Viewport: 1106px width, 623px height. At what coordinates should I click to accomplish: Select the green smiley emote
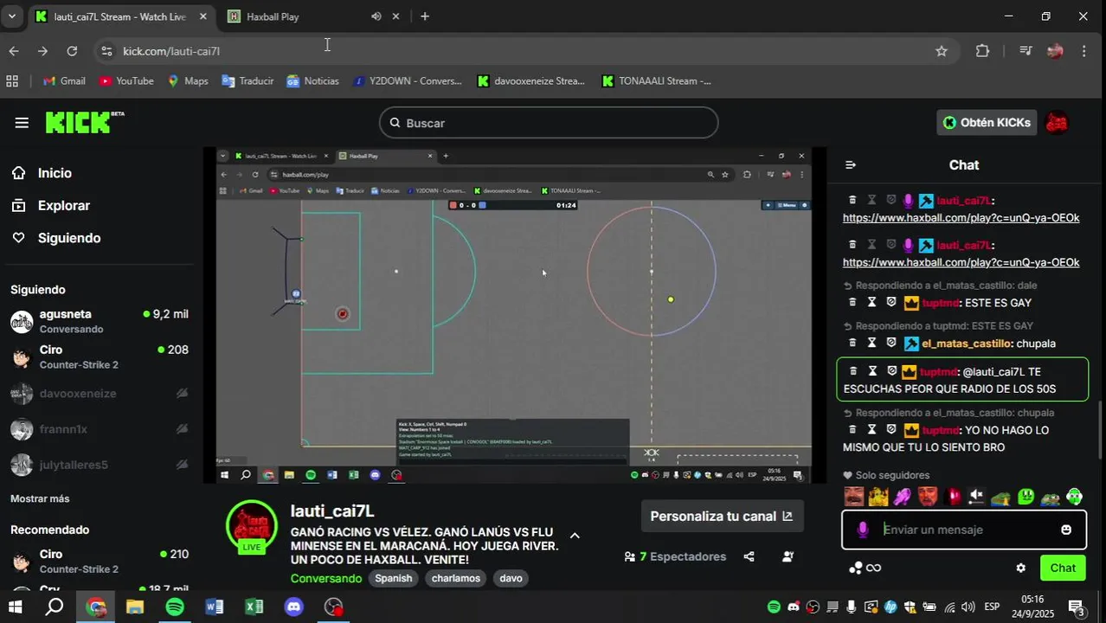[x=1026, y=497]
